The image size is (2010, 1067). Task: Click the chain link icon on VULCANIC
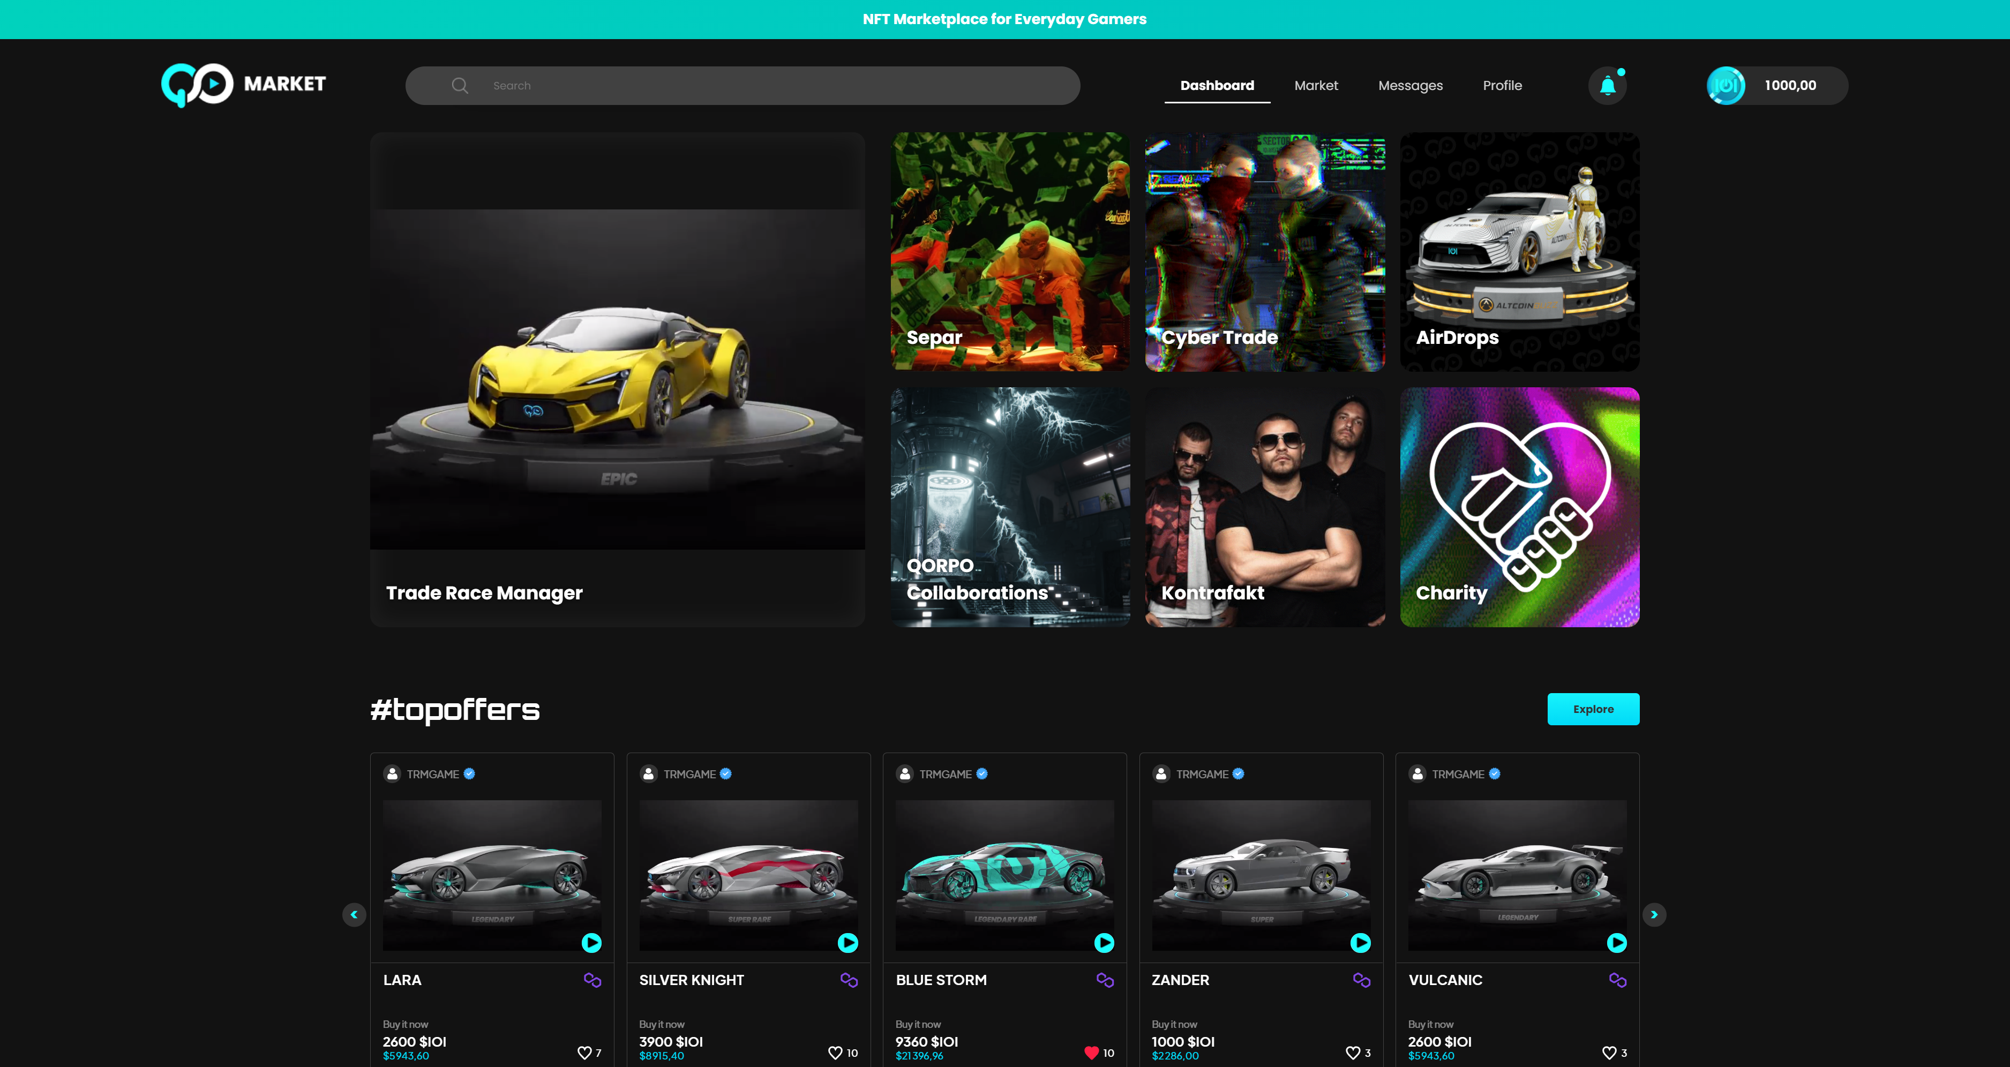coord(1617,980)
